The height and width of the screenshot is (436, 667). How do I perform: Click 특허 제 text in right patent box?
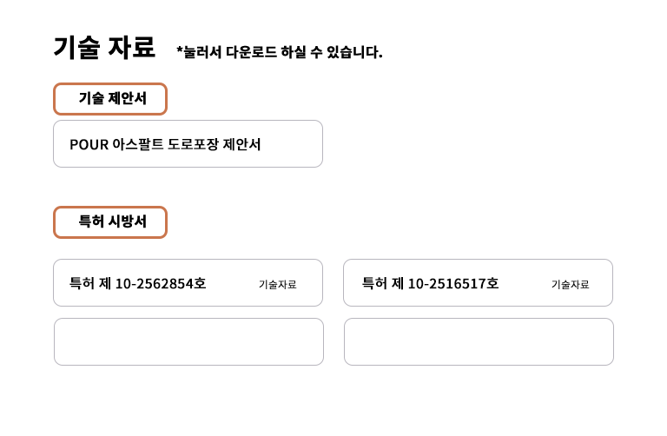pos(383,283)
